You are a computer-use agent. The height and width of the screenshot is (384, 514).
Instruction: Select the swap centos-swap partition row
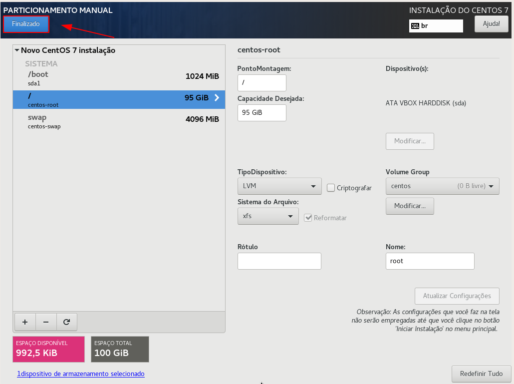pos(119,121)
